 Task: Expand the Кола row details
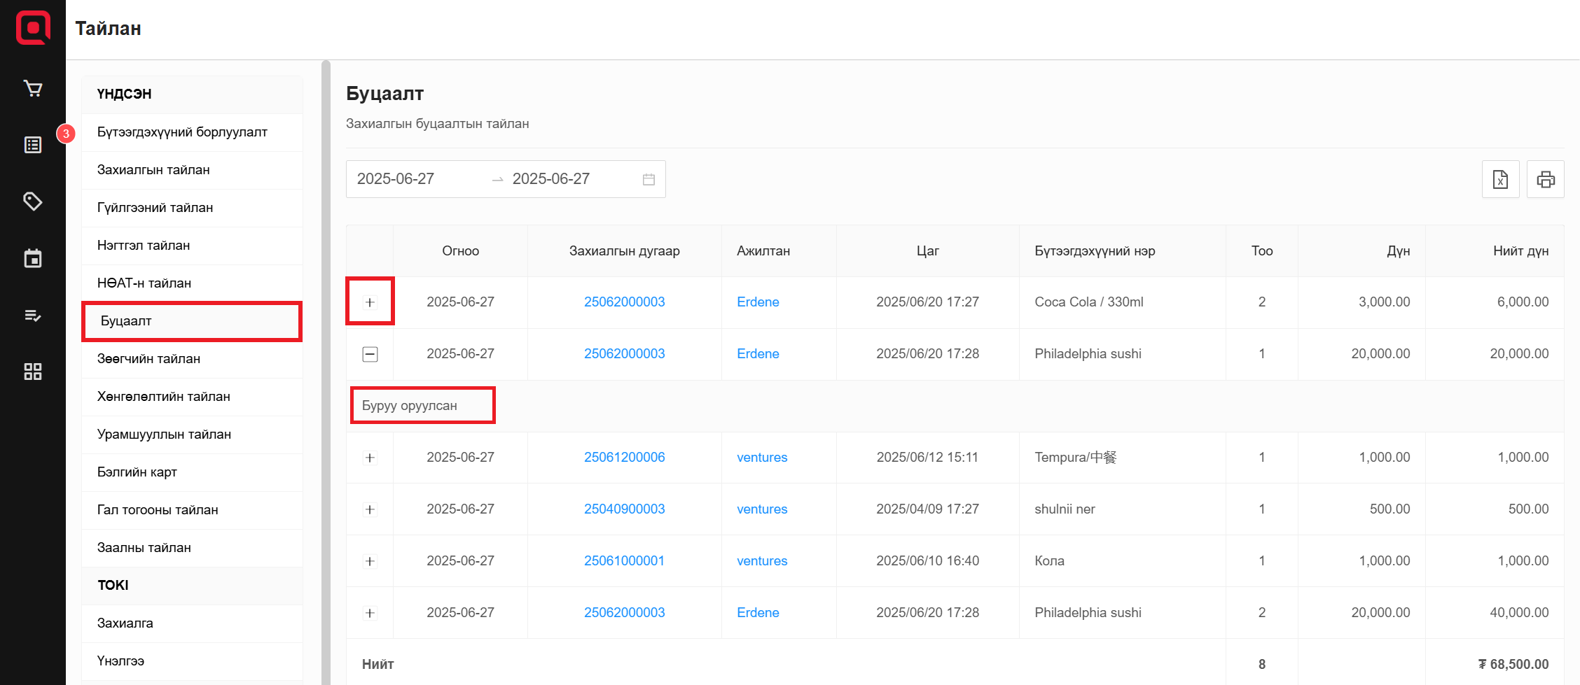click(x=370, y=561)
